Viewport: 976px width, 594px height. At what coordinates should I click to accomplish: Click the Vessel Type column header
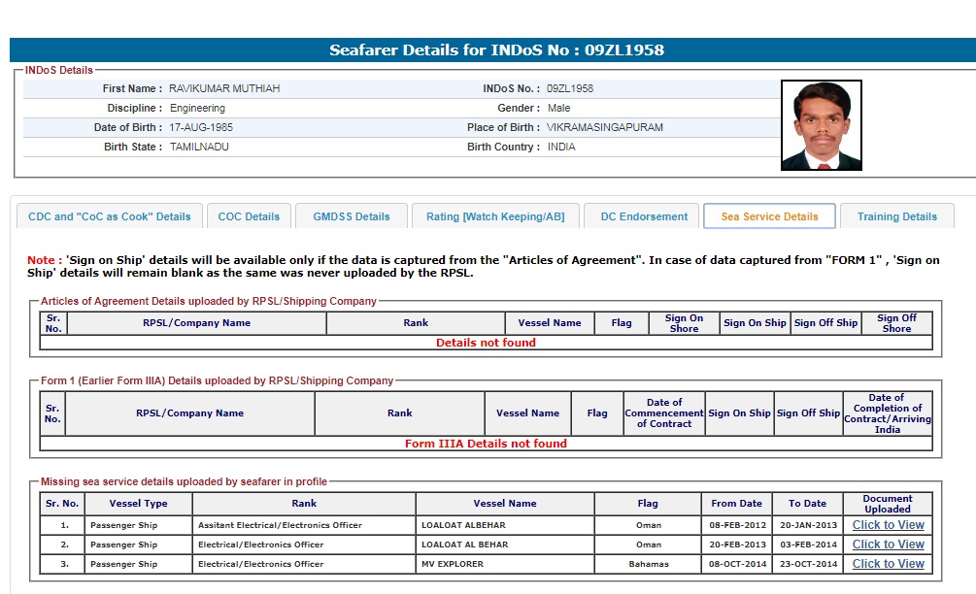pyautogui.click(x=138, y=504)
